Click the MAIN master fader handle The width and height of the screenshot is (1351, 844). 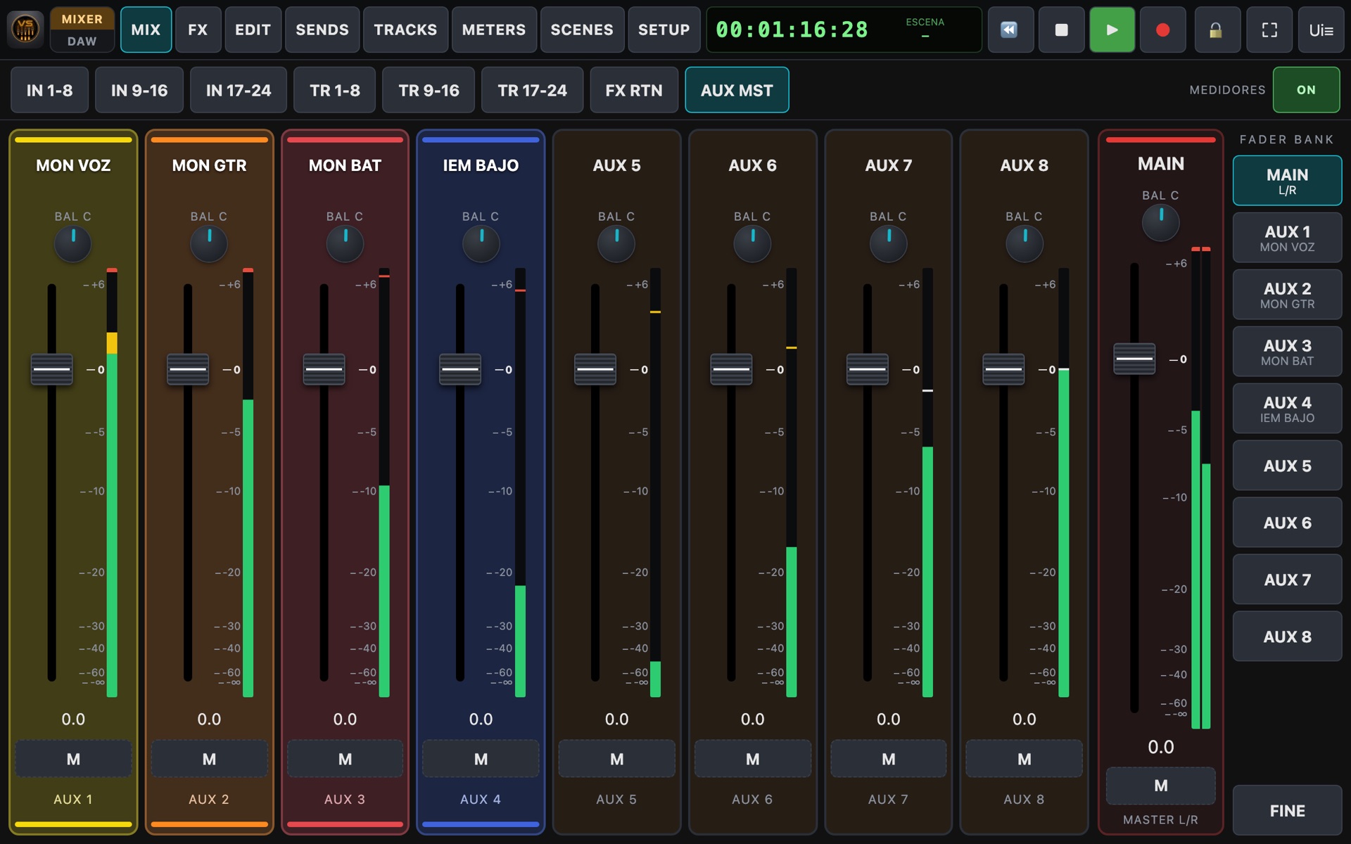click(x=1134, y=359)
